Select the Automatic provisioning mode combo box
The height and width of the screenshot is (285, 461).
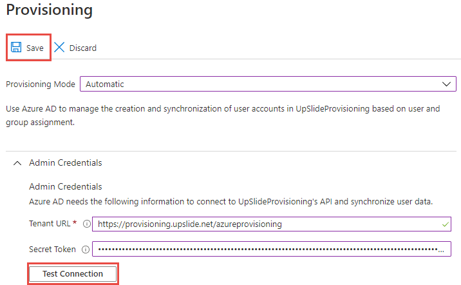[268, 84]
